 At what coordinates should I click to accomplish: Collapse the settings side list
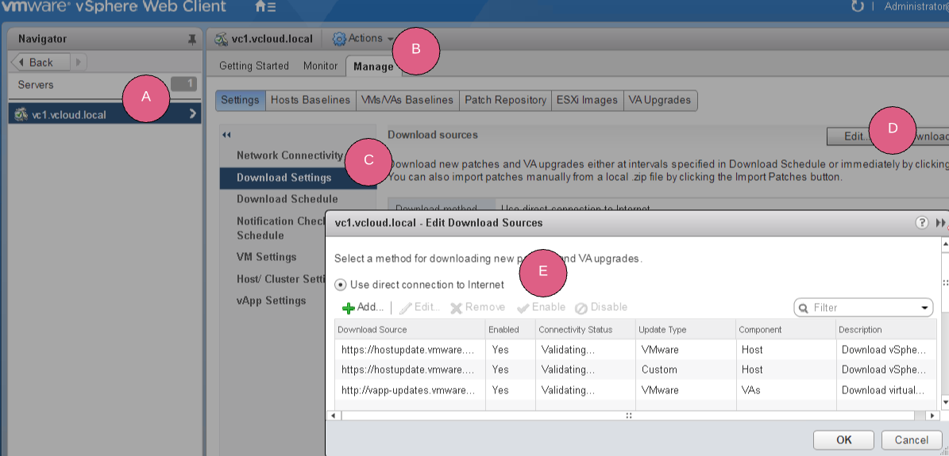pyautogui.click(x=226, y=136)
